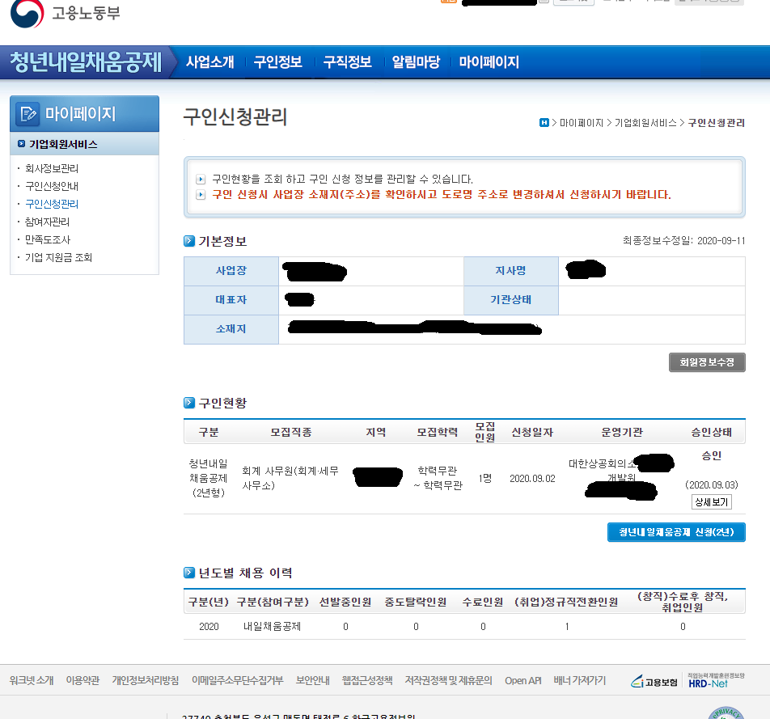Open the 보안안내 footer link
Image resolution: width=770 pixels, height=719 pixels.
point(312,680)
